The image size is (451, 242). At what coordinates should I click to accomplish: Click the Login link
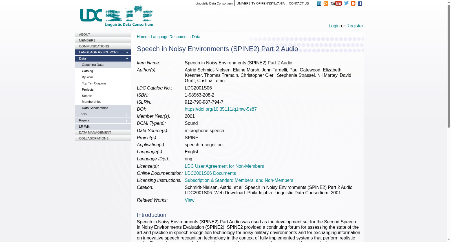coord(334,26)
